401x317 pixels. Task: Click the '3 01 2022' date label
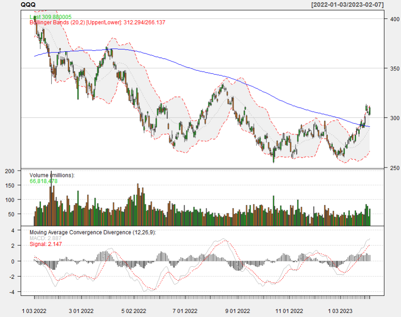(x=81, y=311)
